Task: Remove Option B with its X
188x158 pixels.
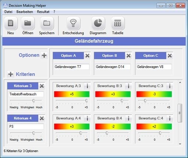Action: [x=128, y=56]
